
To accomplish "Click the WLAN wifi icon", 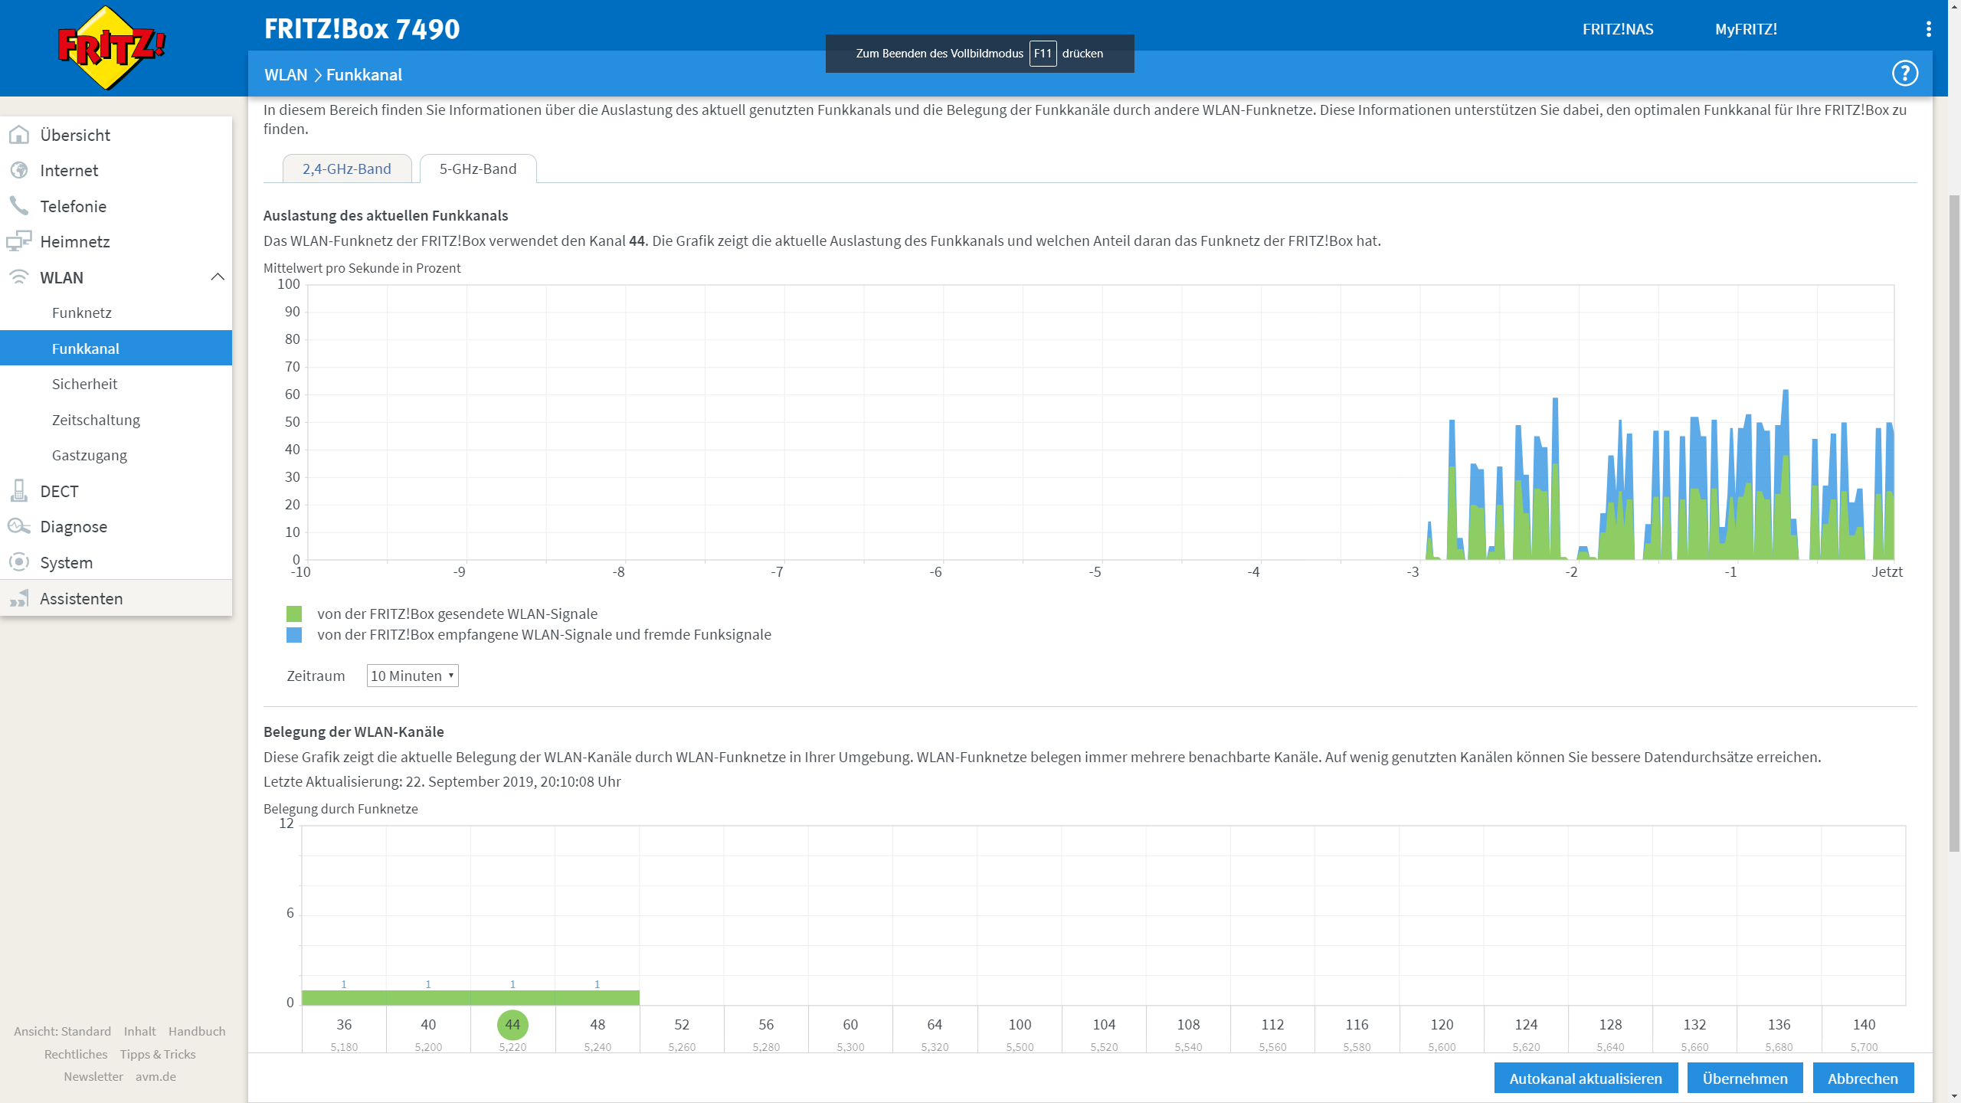I will [19, 277].
